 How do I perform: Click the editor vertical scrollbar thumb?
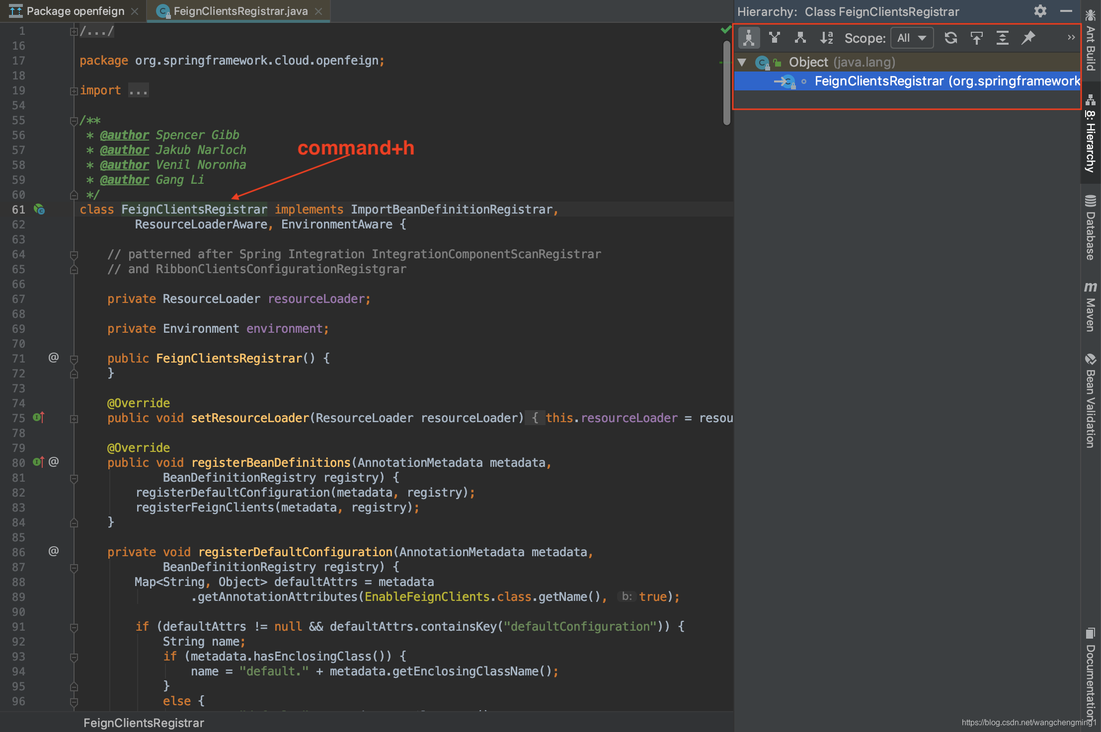(727, 82)
